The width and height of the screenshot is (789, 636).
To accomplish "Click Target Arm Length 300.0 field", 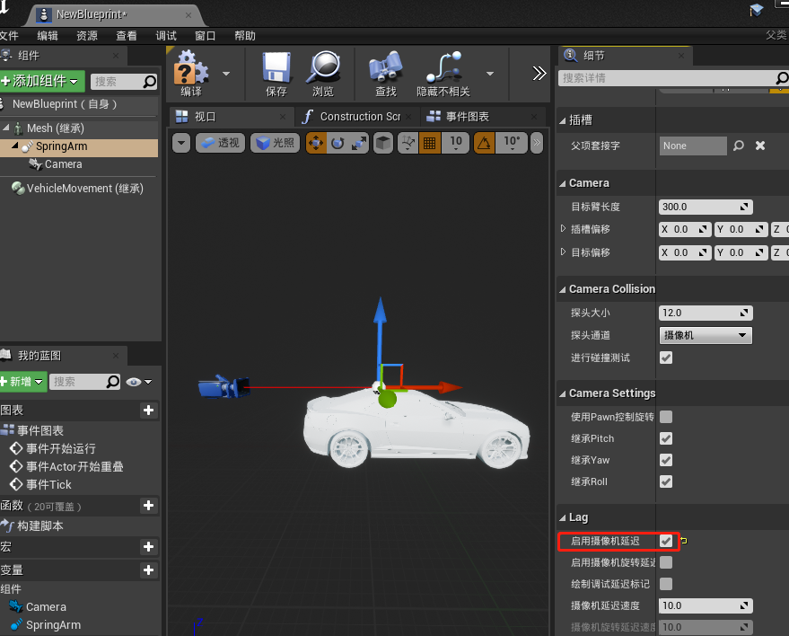I will [x=706, y=207].
